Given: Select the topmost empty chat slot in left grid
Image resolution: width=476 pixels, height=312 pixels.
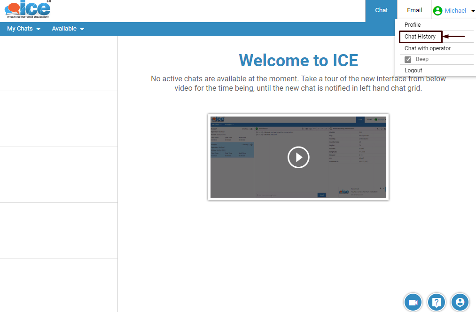Looking at the screenshot, I should (x=58, y=64).
